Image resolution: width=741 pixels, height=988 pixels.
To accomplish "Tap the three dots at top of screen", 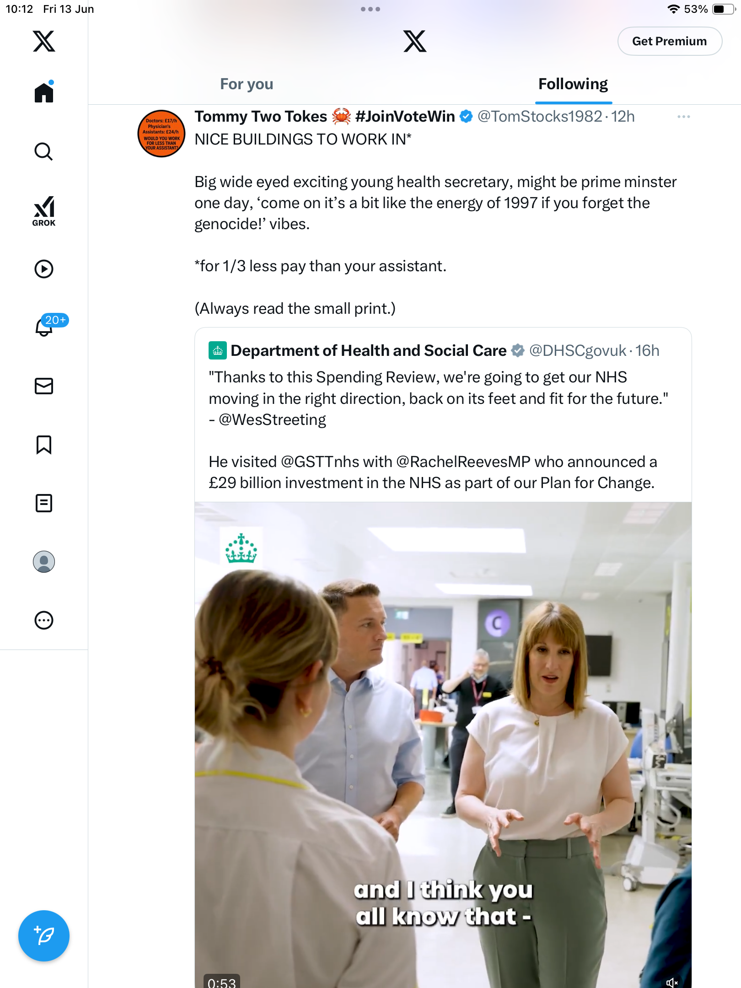I will click(x=370, y=9).
